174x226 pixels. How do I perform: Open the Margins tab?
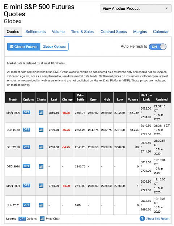[140, 31]
